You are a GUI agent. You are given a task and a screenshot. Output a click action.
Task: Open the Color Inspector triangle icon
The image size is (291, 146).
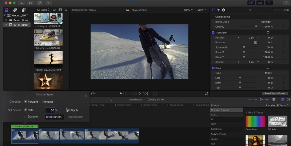point(219,10)
